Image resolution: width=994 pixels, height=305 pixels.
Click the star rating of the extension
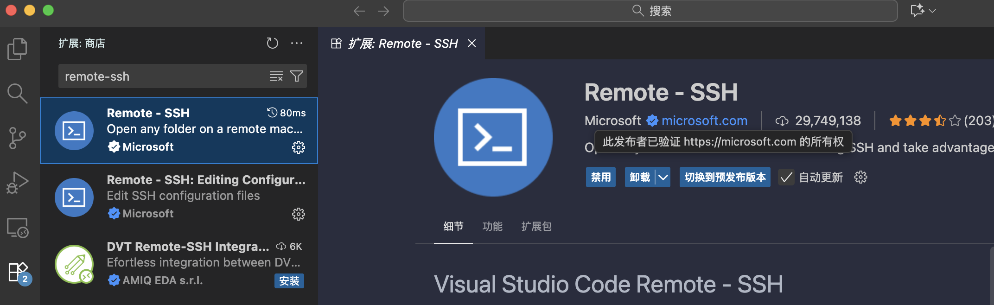pos(924,121)
